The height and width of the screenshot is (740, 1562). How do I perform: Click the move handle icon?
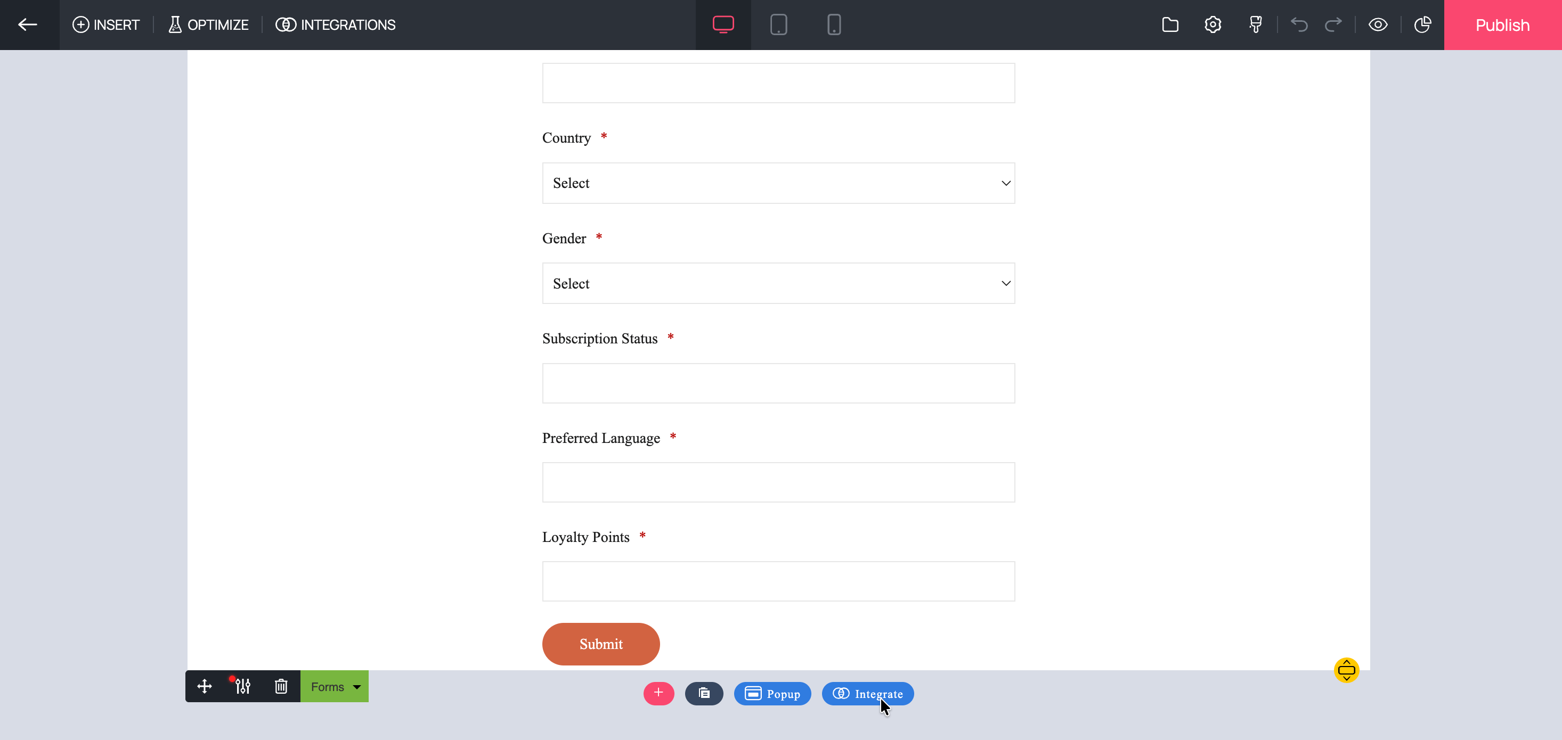(205, 686)
